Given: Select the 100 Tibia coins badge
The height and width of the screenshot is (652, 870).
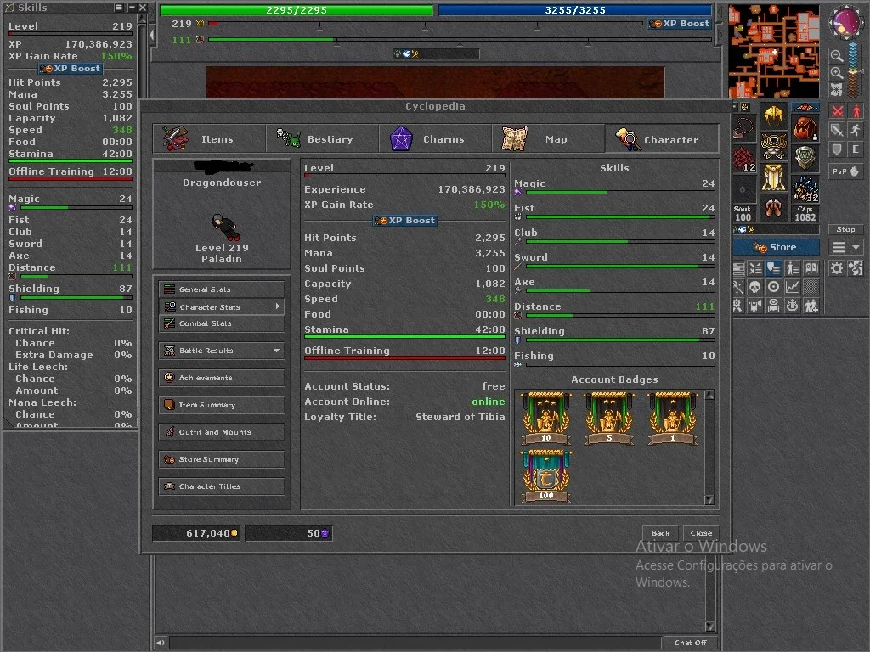Looking at the screenshot, I should coord(546,475).
